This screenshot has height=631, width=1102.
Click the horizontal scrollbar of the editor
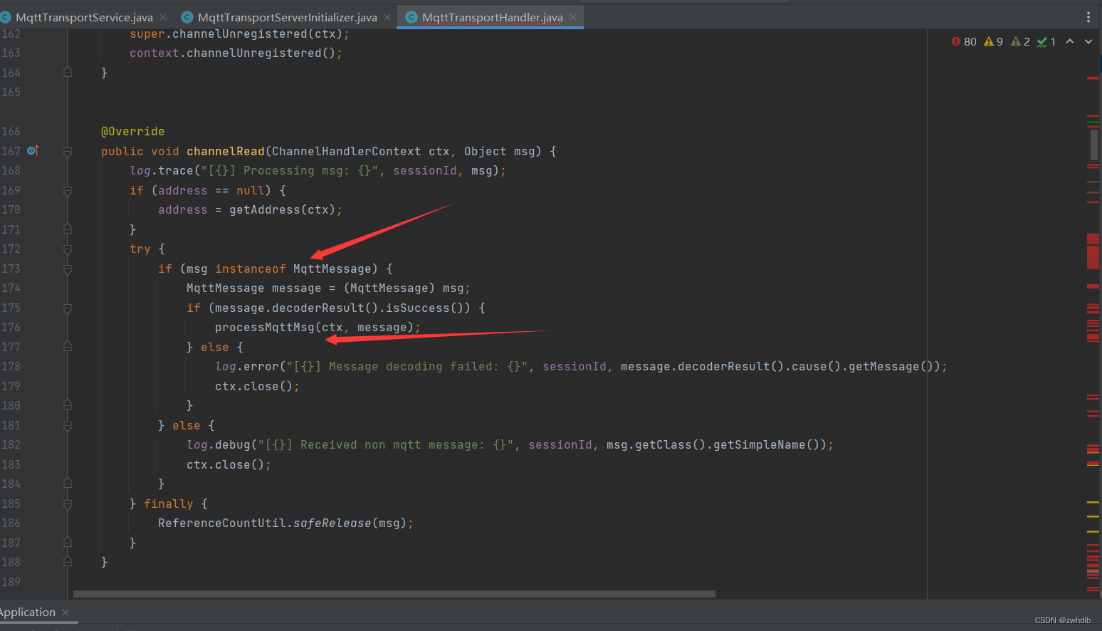394,594
